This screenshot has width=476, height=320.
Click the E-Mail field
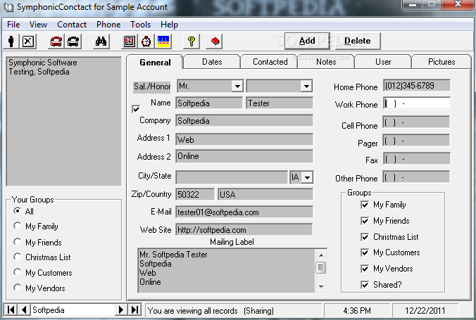244,212
